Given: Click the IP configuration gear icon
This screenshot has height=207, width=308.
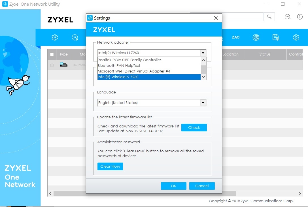Looking at the screenshot, I should [x=55, y=37].
